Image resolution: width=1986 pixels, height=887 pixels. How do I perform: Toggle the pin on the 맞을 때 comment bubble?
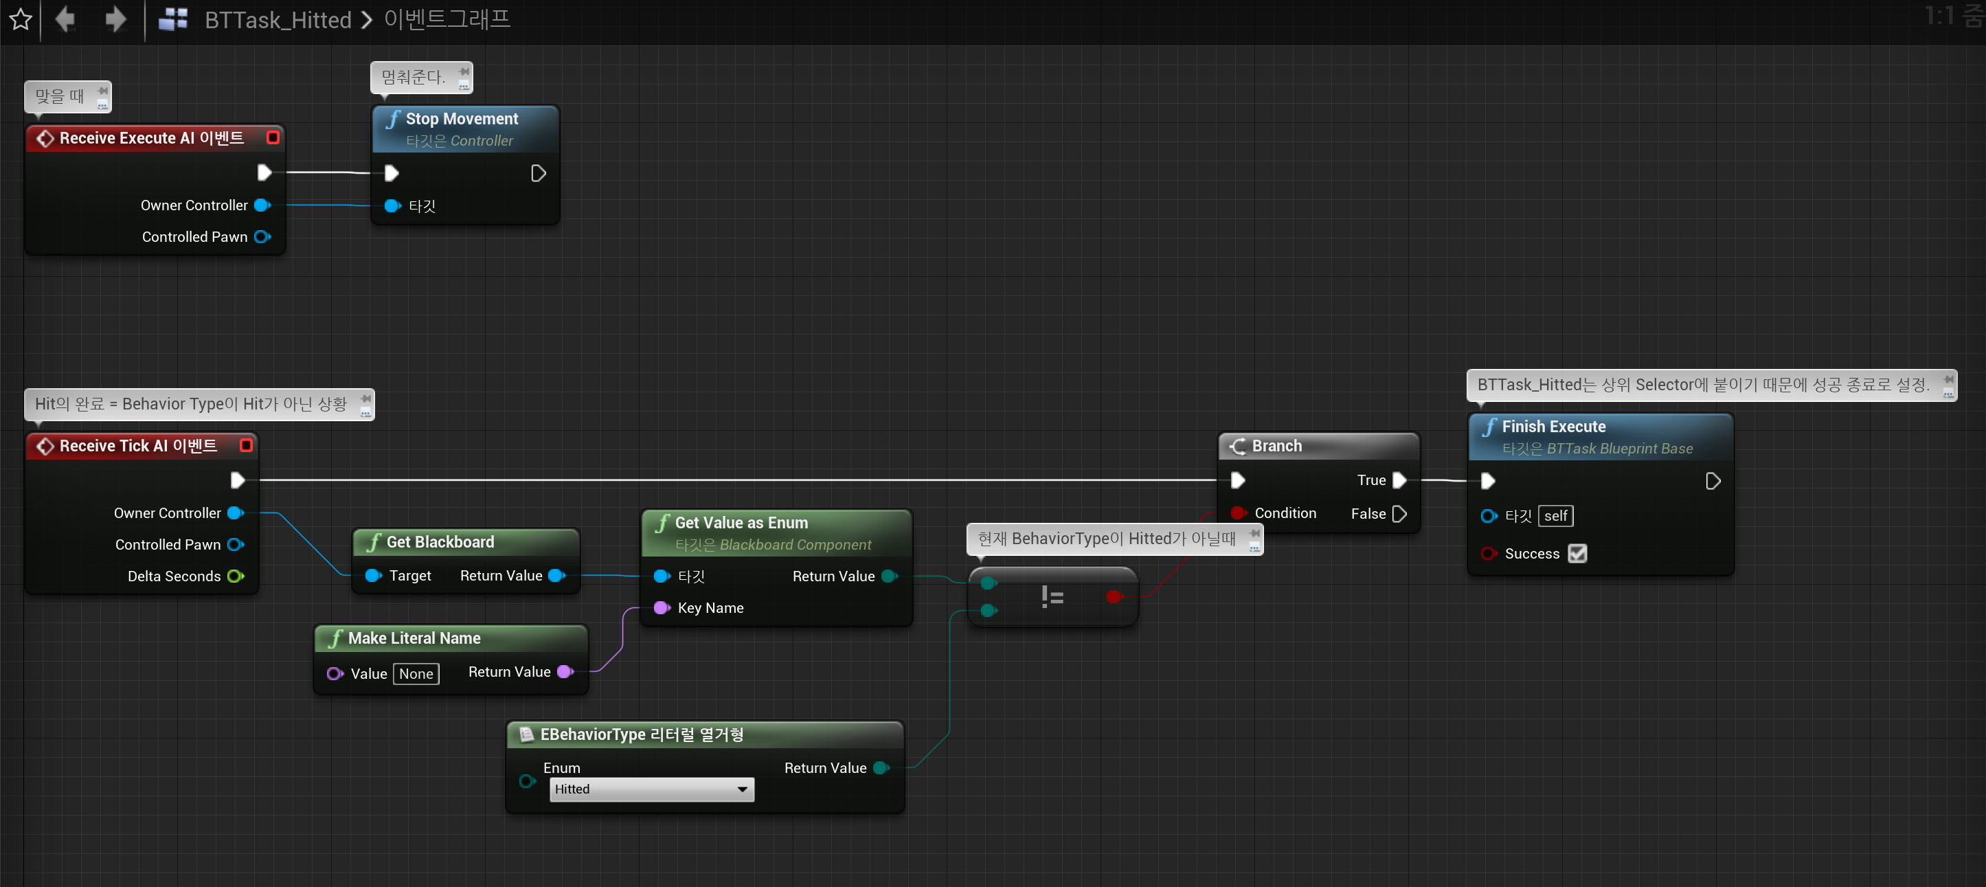click(x=102, y=90)
